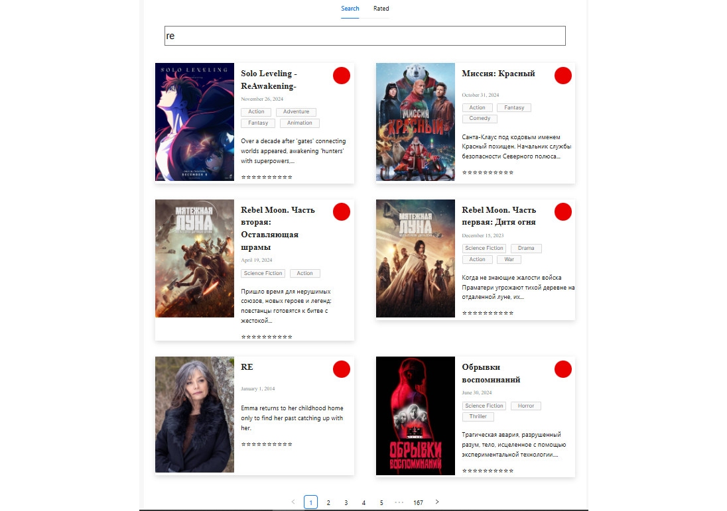Rate Solo Leveling using its star row
This screenshot has width=727, height=511.
coord(267,177)
